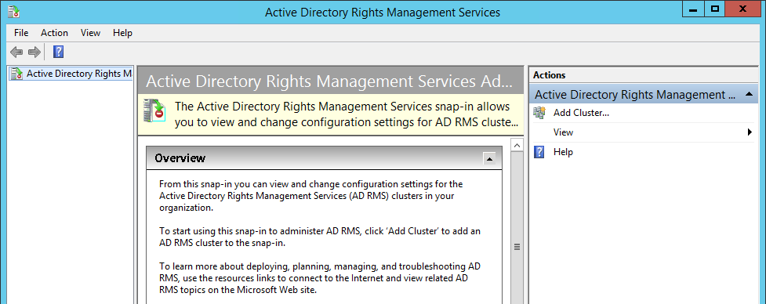Click Add Cluster... in Actions pane
766x304 pixels.
(581, 113)
